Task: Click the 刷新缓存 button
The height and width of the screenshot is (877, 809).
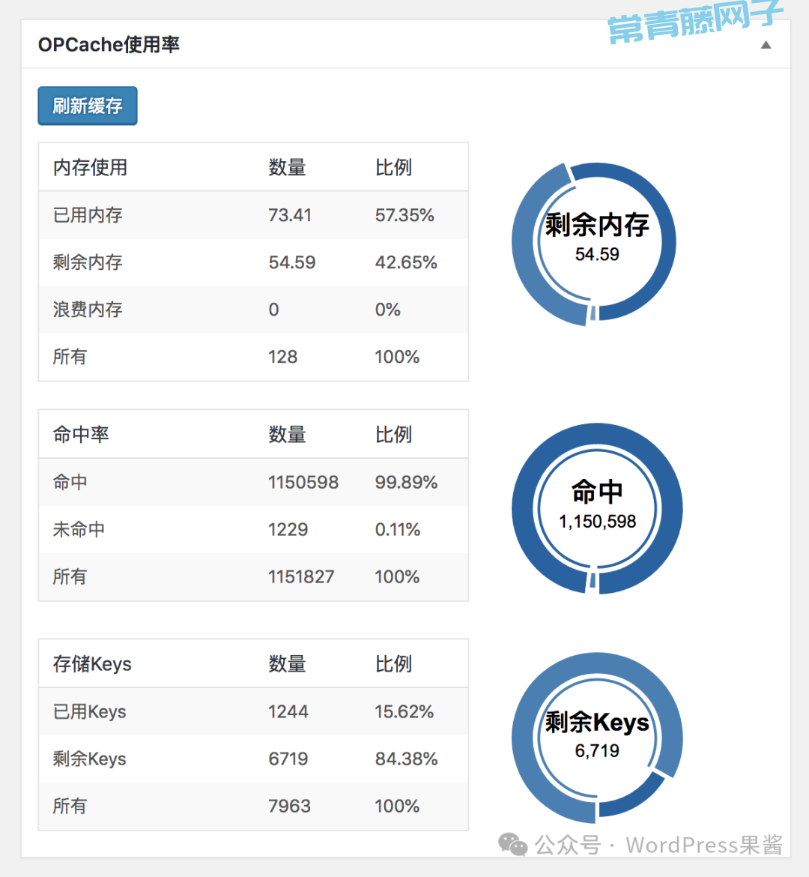Action: (x=88, y=106)
